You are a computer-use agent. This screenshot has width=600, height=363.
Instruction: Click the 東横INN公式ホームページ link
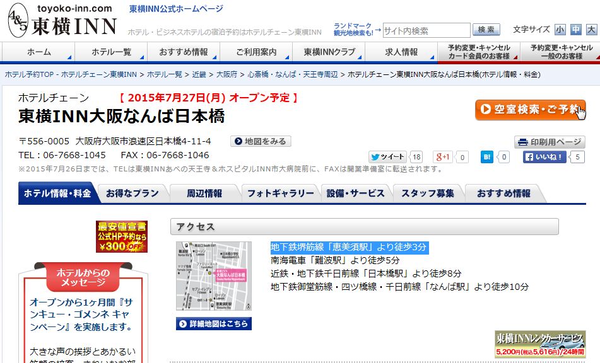tap(176, 9)
